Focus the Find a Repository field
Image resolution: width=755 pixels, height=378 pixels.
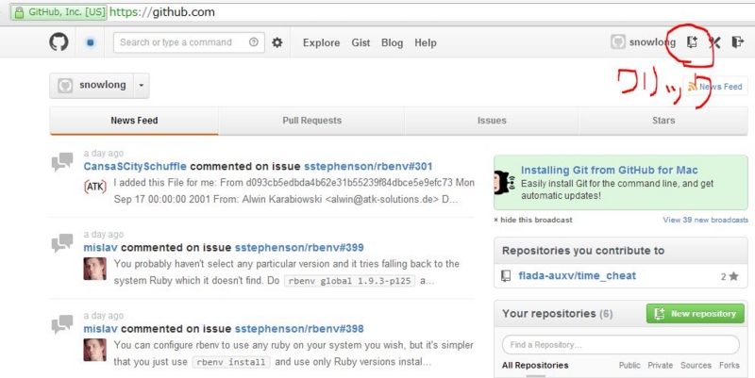[x=621, y=345]
